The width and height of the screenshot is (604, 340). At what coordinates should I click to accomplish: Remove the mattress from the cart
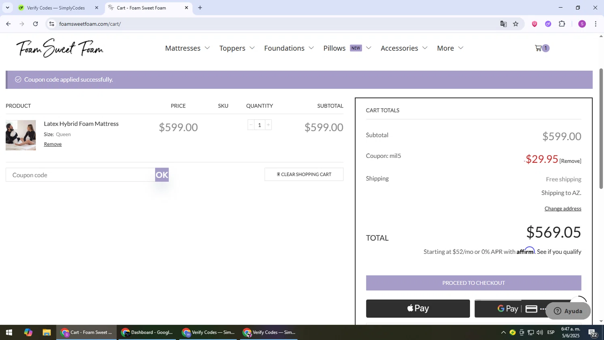point(53,144)
